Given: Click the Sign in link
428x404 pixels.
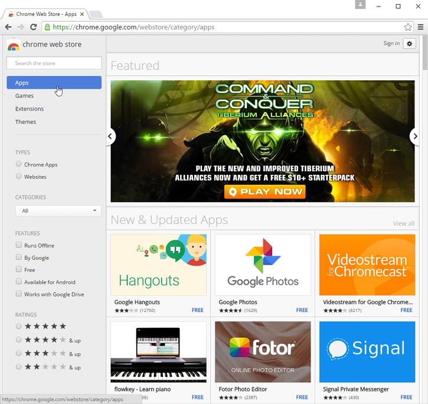Looking at the screenshot, I should pos(391,43).
